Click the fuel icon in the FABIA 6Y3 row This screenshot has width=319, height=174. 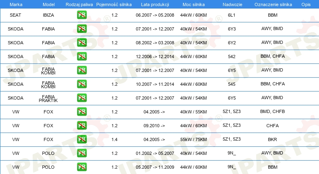pos(82,29)
